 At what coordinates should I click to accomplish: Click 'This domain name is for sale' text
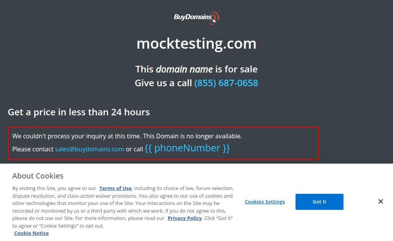coord(196,69)
